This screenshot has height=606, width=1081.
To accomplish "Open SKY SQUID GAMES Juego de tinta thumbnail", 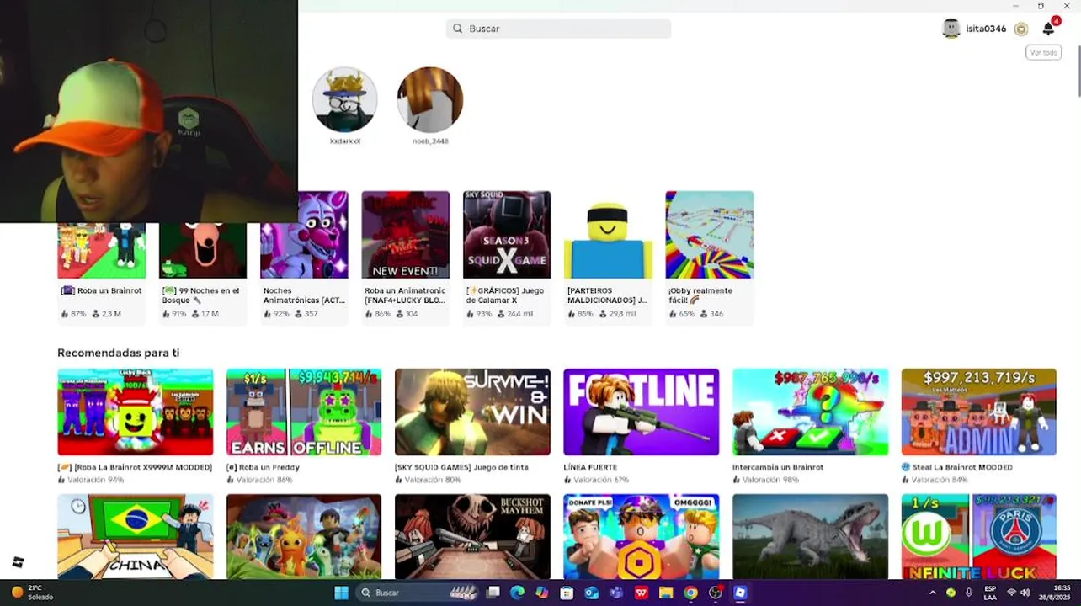I will pyautogui.click(x=472, y=412).
